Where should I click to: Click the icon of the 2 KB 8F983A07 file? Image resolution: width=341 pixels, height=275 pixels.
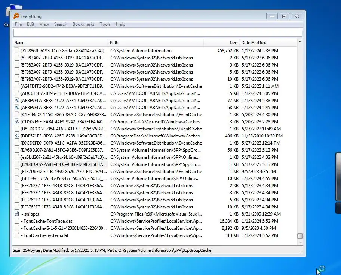point(17,58)
